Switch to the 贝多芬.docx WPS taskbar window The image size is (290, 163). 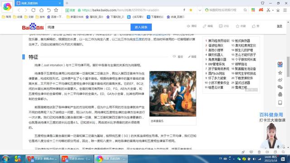(77, 159)
